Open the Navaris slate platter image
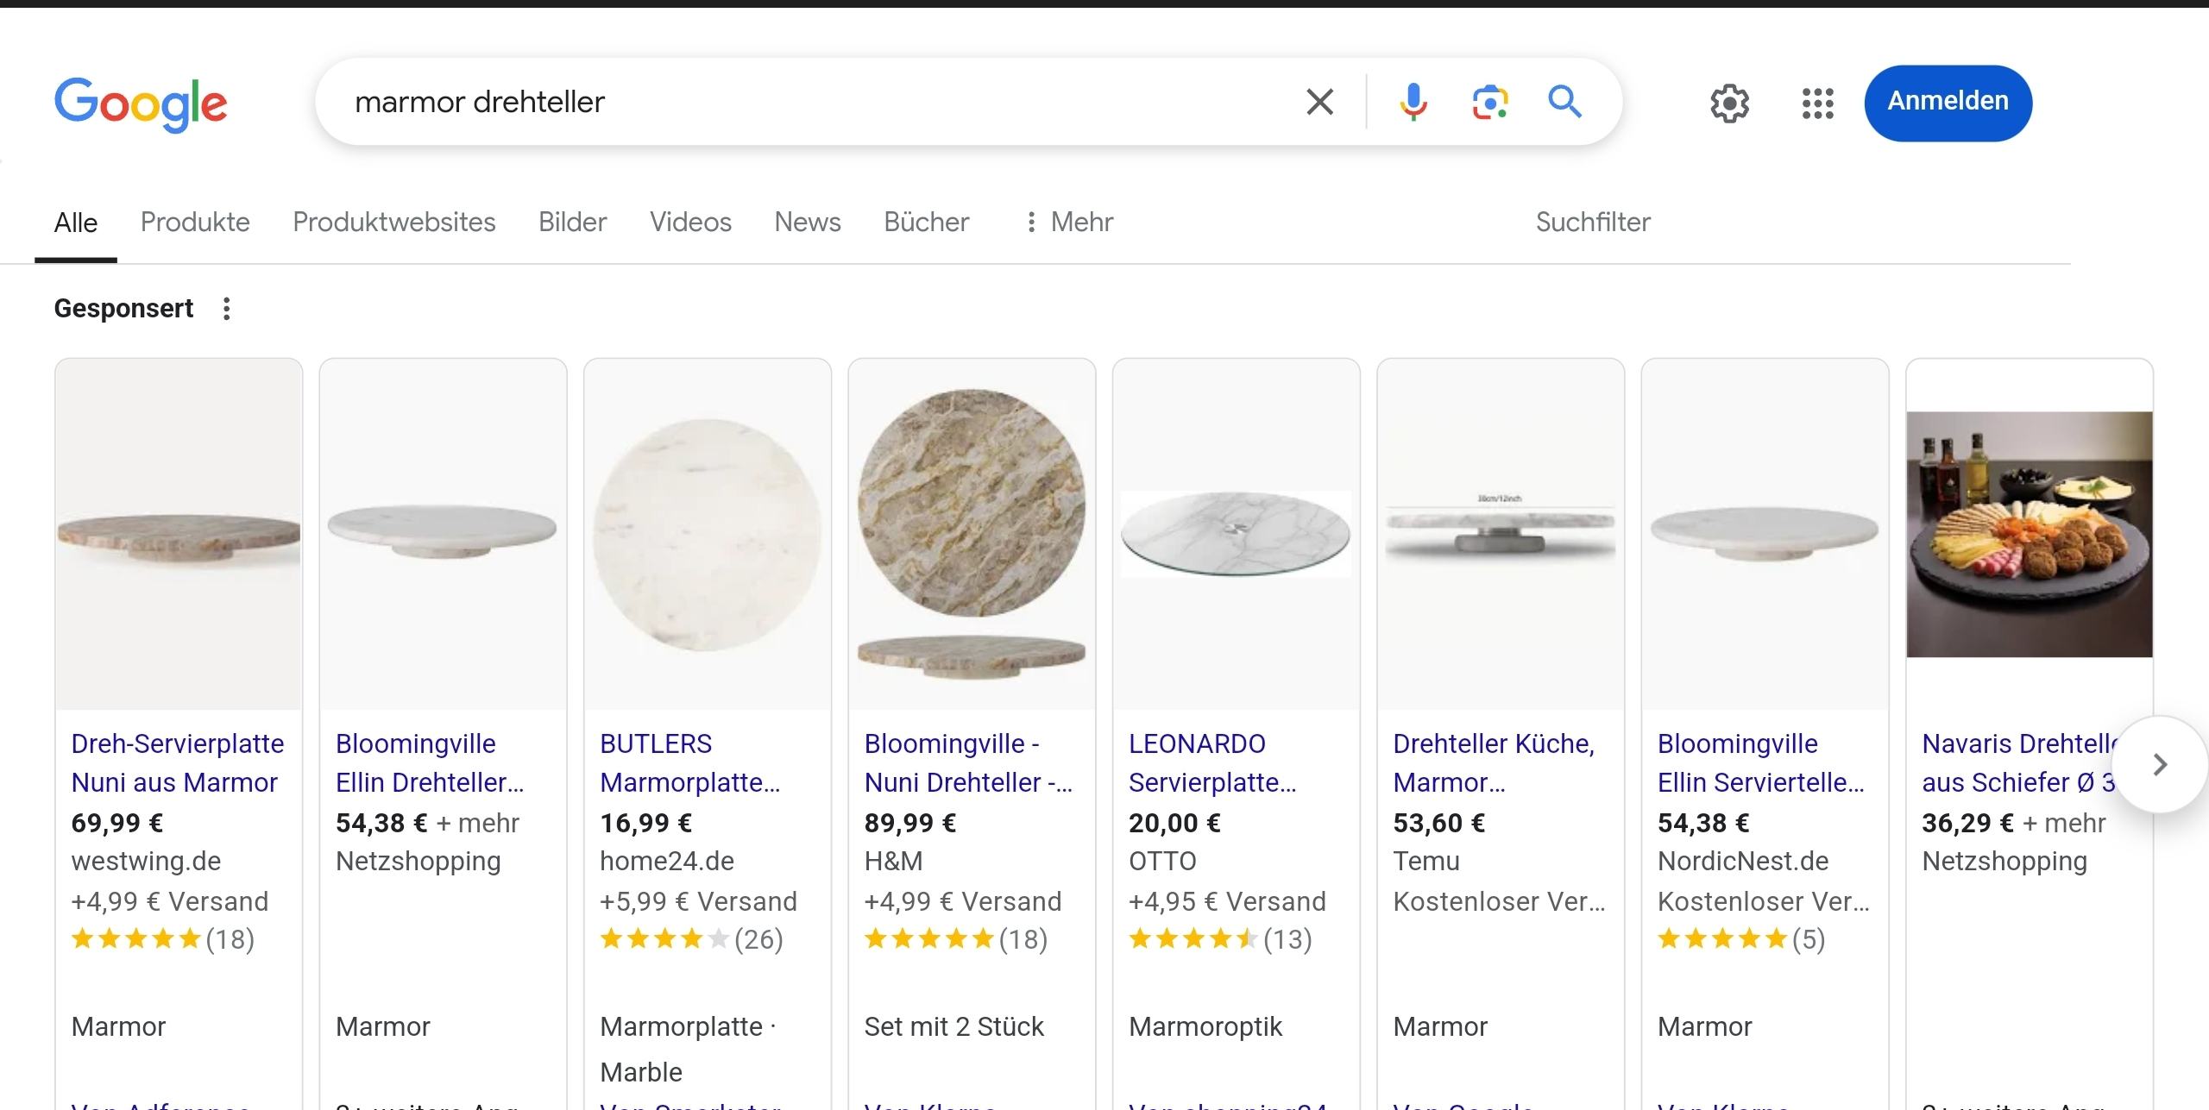Screen dimensions: 2209x1110 [2029, 535]
